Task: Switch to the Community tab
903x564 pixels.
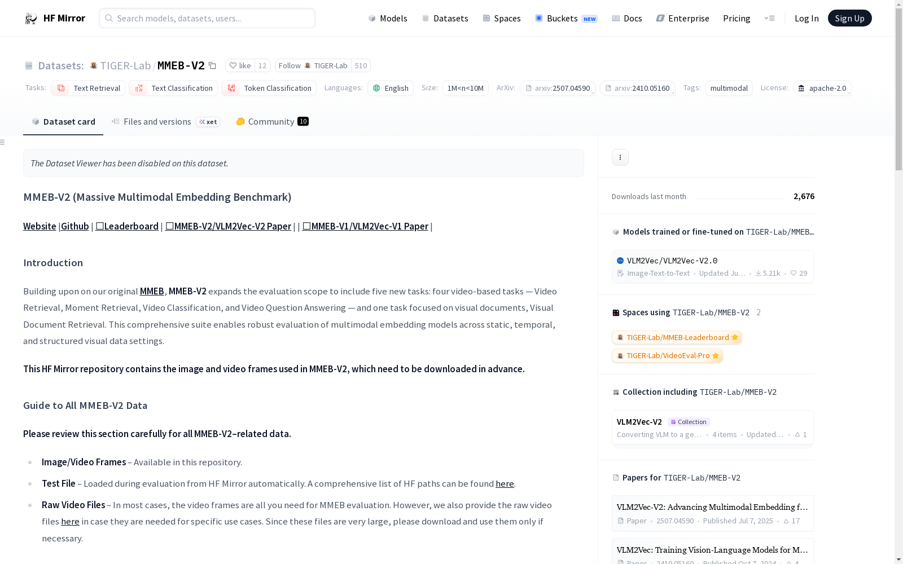Action: click(272, 121)
